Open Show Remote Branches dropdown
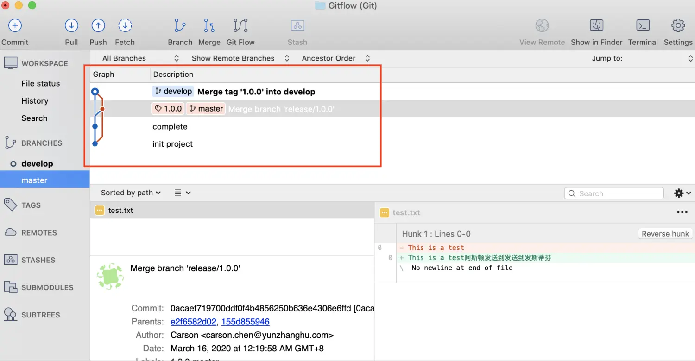 [x=240, y=58]
